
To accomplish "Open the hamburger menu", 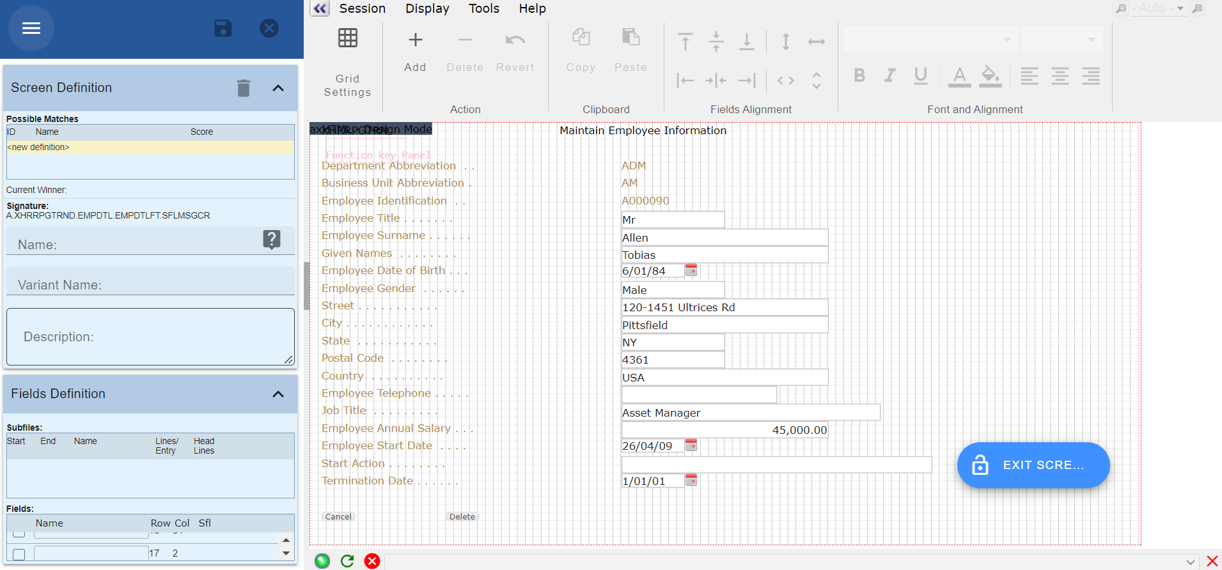I will [31, 28].
